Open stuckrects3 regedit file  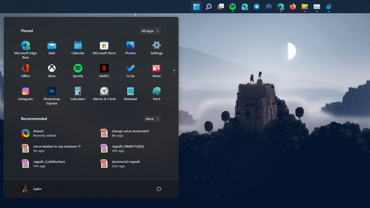[x=120, y=164]
